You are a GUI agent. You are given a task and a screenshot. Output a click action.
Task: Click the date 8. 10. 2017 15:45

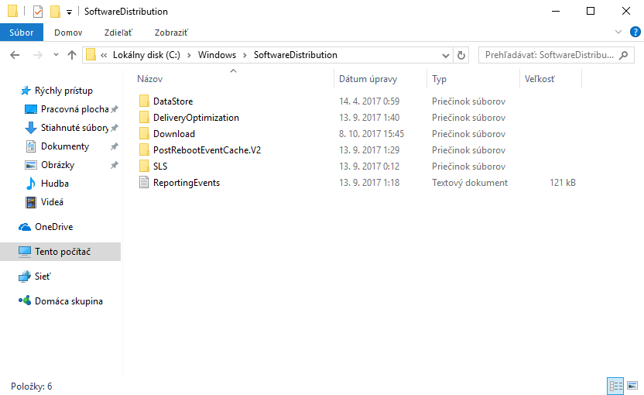tap(372, 134)
